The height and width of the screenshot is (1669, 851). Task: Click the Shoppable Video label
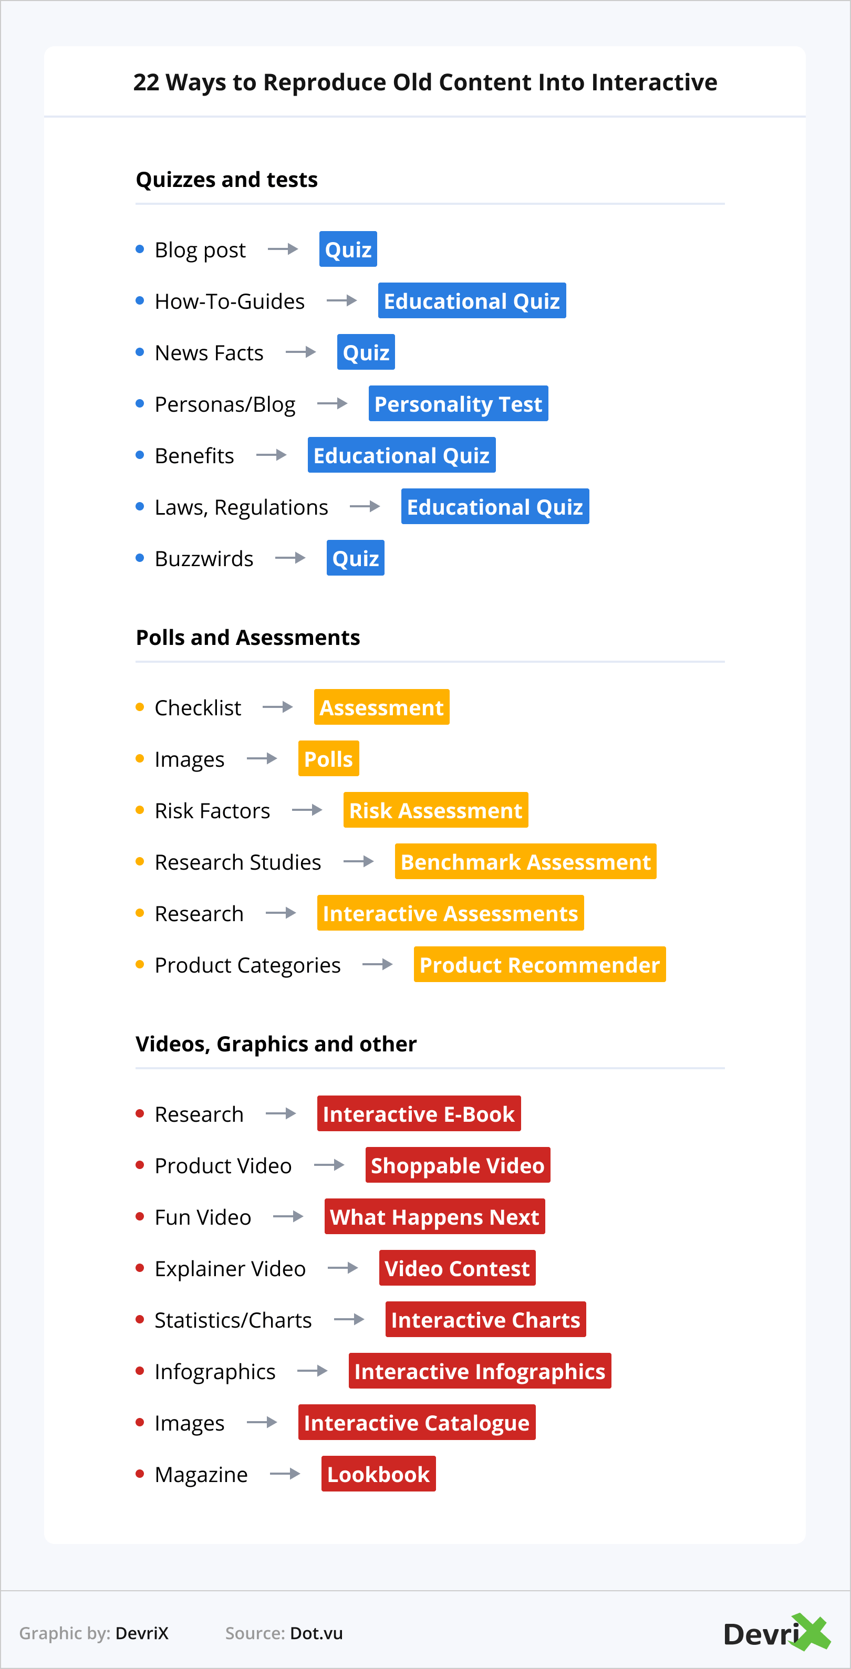[x=458, y=1165]
